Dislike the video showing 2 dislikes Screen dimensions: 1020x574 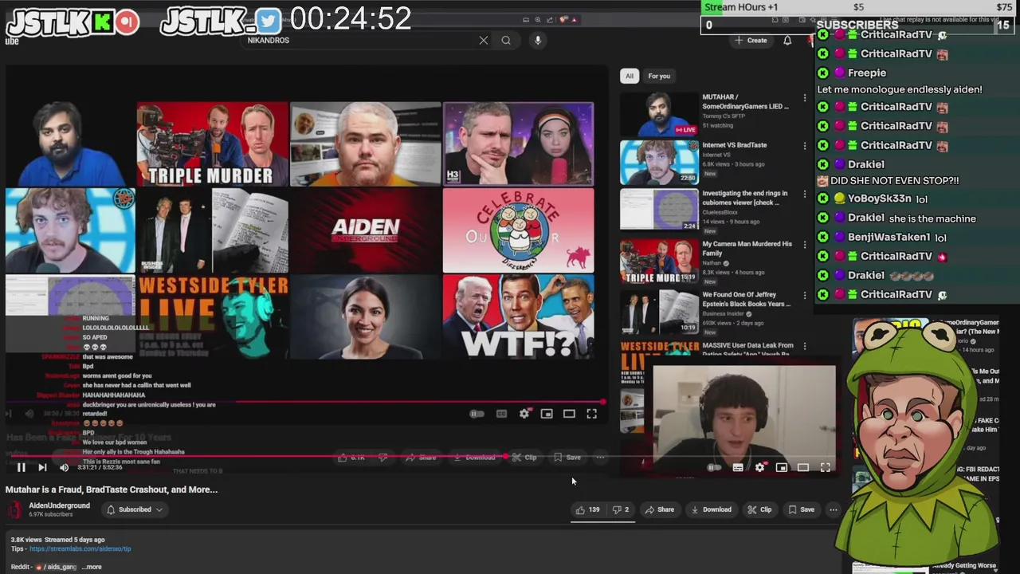coord(620,509)
